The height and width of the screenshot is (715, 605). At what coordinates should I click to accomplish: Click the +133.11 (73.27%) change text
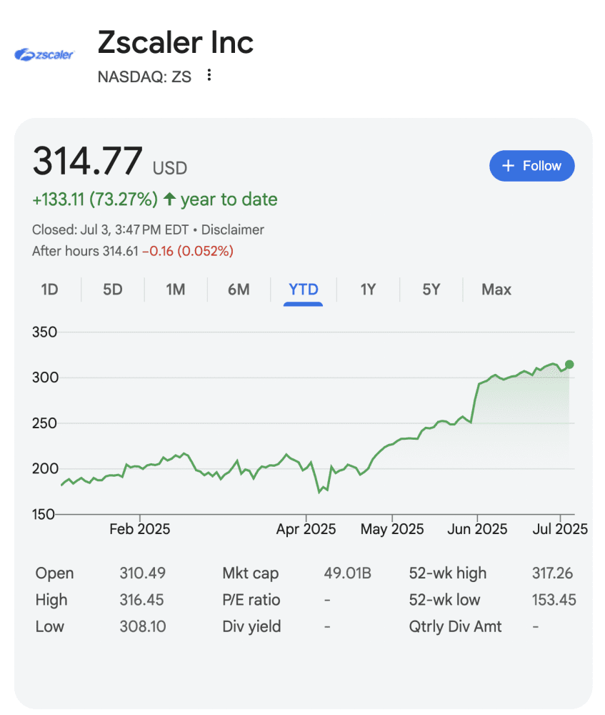pyautogui.click(x=95, y=199)
